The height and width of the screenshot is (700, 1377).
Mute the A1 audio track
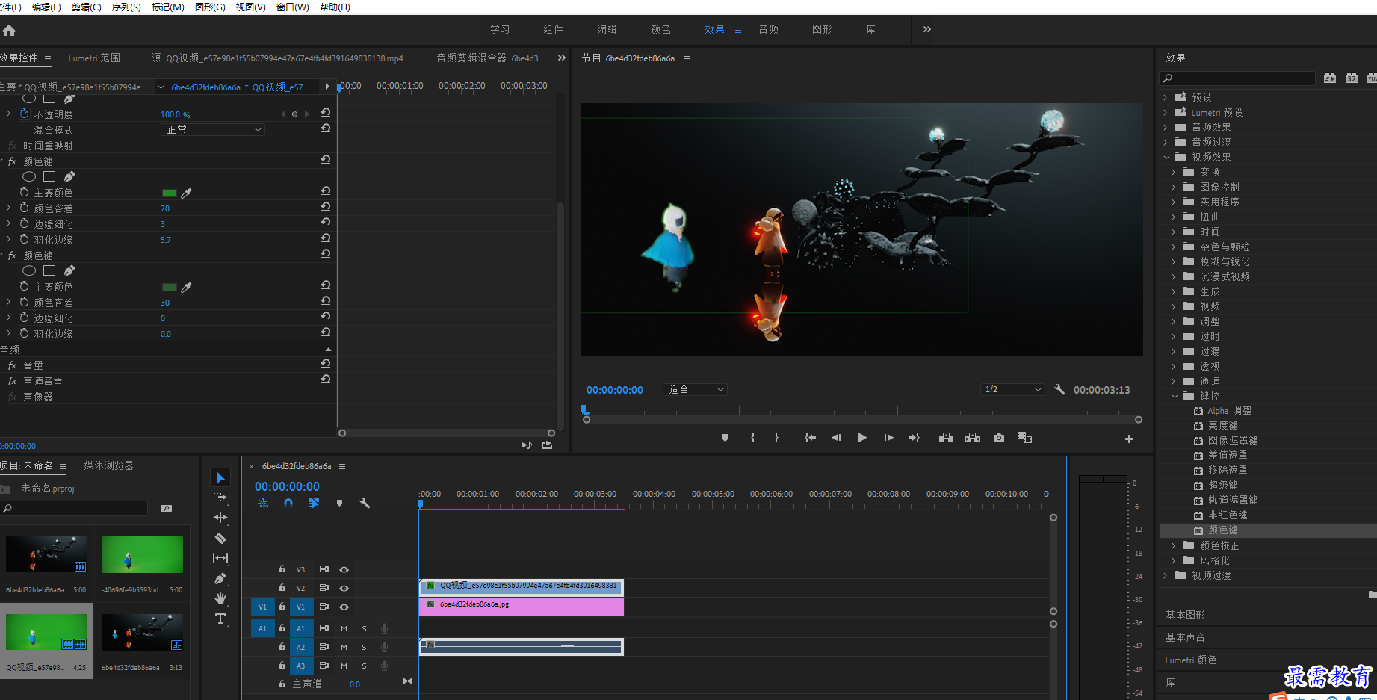tap(344, 628)
